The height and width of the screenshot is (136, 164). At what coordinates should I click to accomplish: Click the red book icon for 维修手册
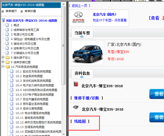pos(76,84)
